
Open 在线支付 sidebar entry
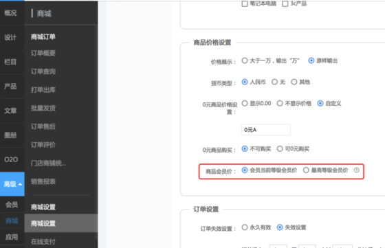[43, 242]
